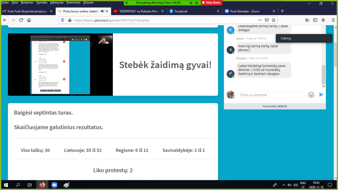Open the page actions three-dots menu
Screen dimensions: 338x190
pos(260,20)
